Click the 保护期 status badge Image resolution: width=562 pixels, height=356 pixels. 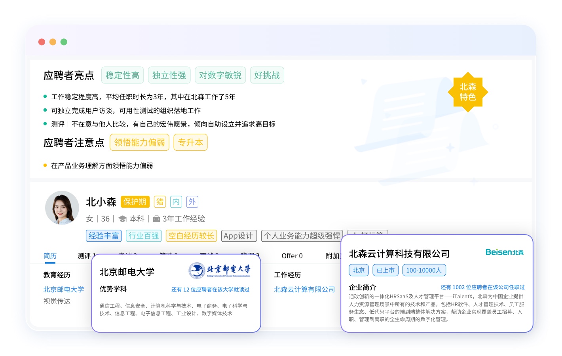coord(135,202)
